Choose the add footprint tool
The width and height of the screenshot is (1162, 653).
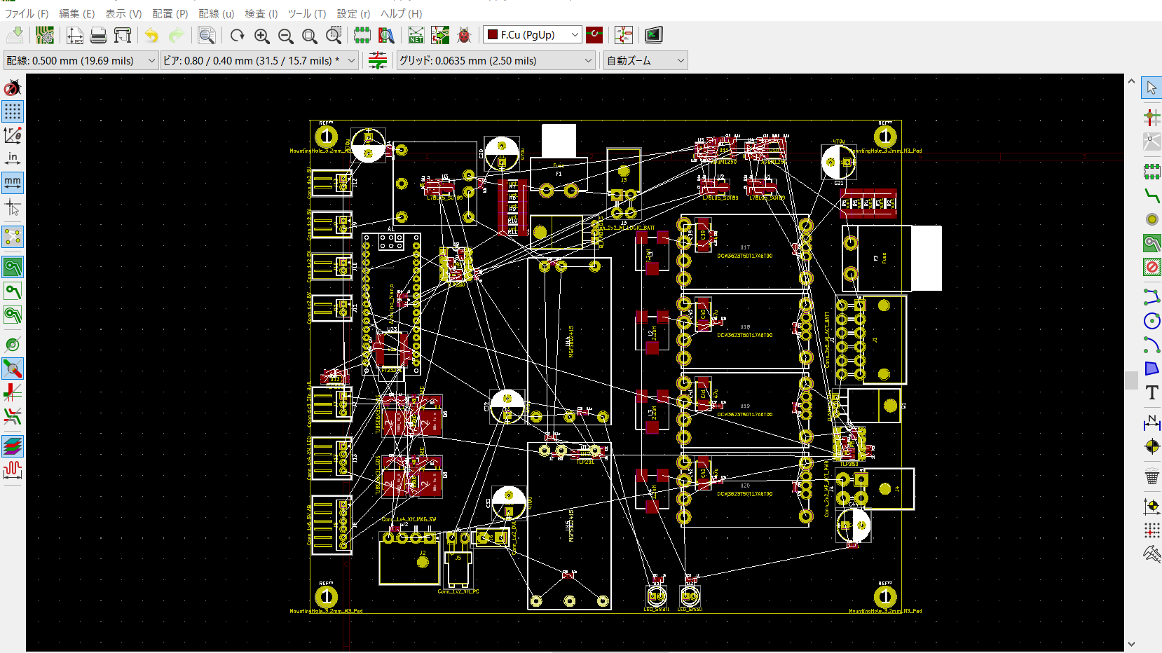point(1151,171)
